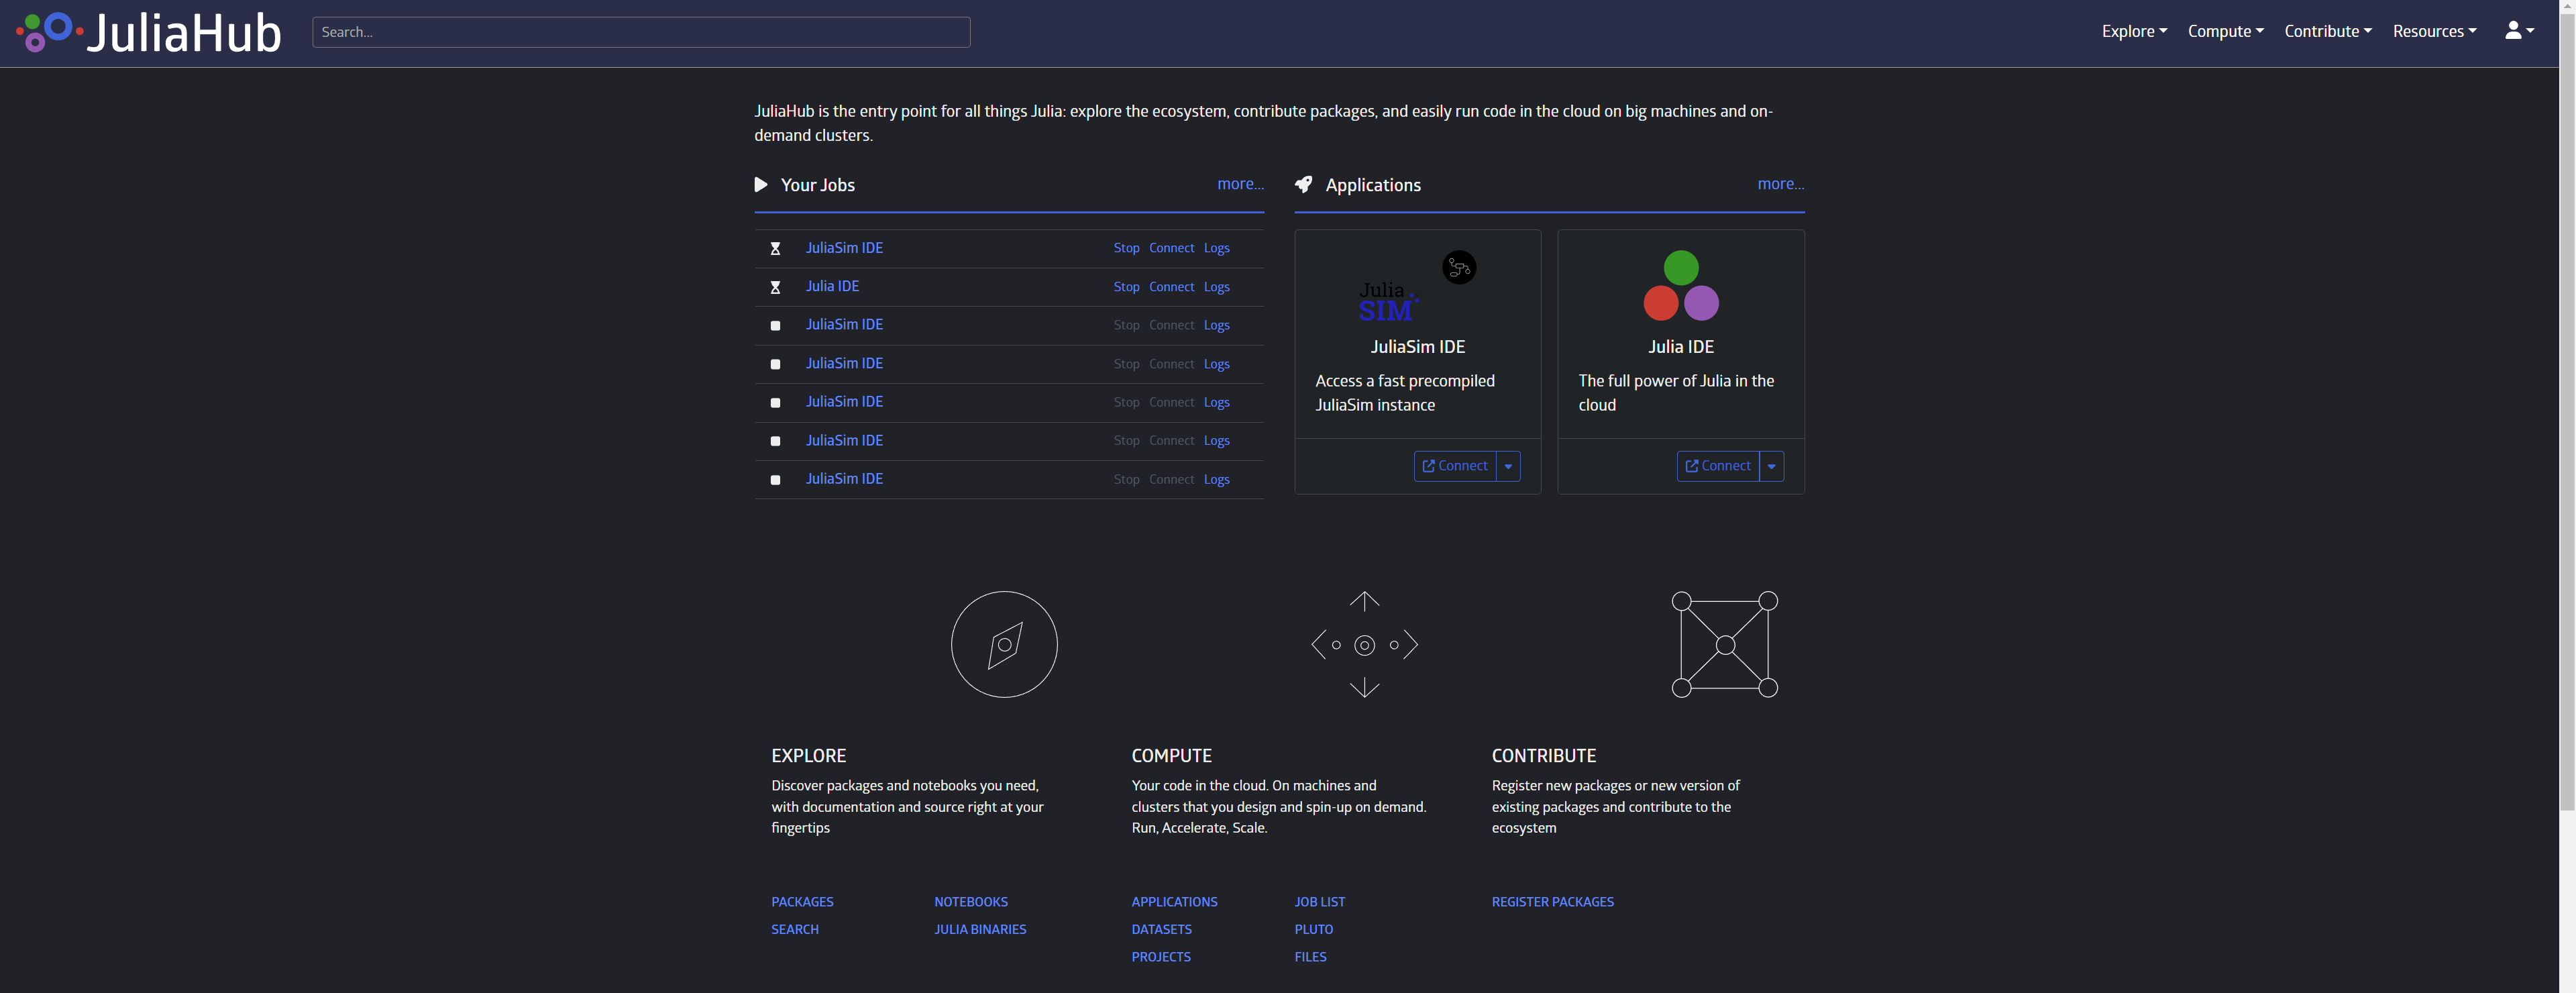Focus the Search input field
The width and height of the screenshot is (2576, 993).
(640, 32)
